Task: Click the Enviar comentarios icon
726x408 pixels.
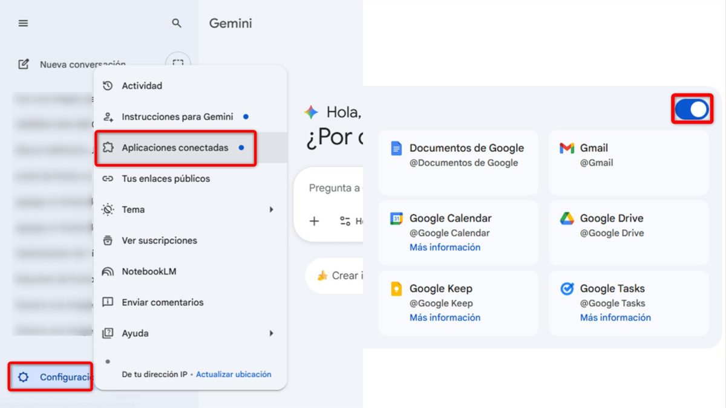Action: pyautogui.click(x=107, y=302)
